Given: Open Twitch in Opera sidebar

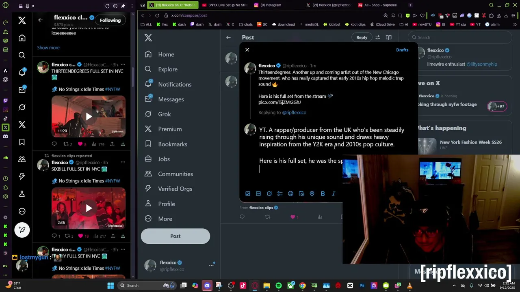Looking at the screenshot, I should coord(5,101).
